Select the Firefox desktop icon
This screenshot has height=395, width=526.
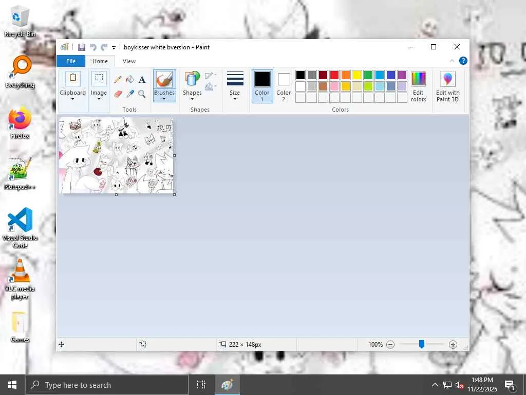pyautogui.click(x=20, y=123)
